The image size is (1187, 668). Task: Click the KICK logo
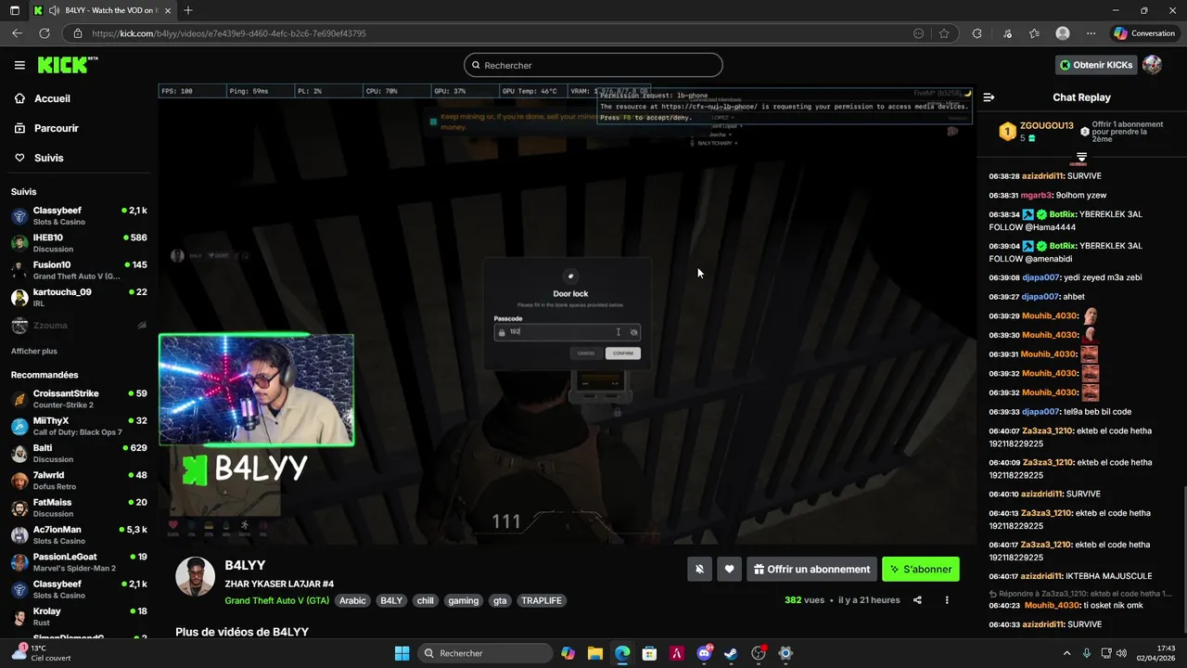point(67,65)
